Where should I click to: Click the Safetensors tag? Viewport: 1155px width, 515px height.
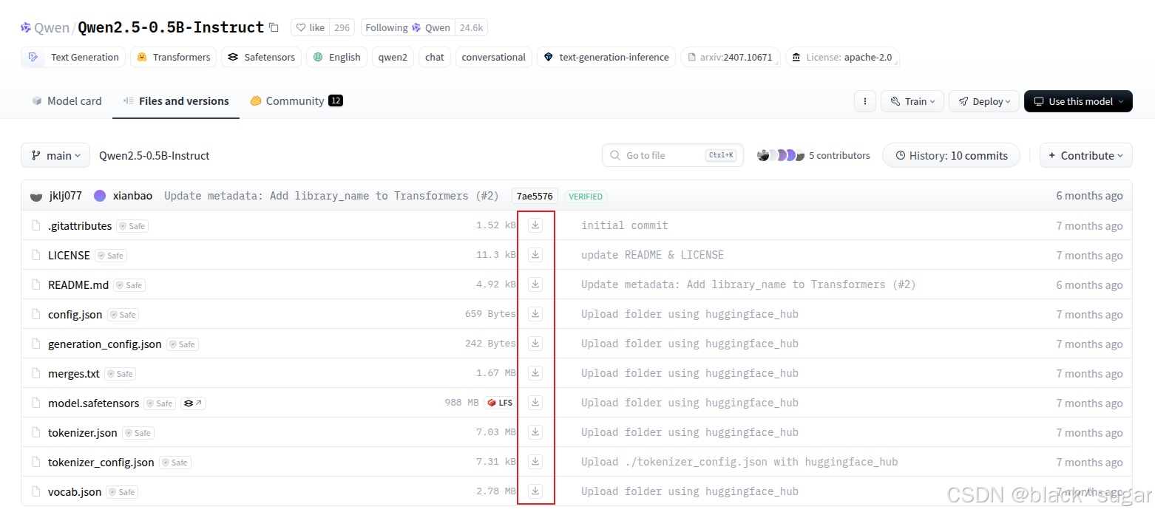tap(261, 57)
